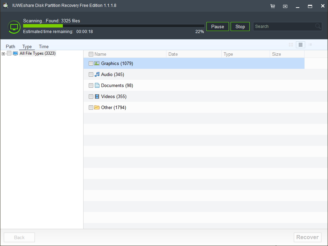Switch to the Path tab
Screen dimensions: 328x246
[x=10, y=46]
